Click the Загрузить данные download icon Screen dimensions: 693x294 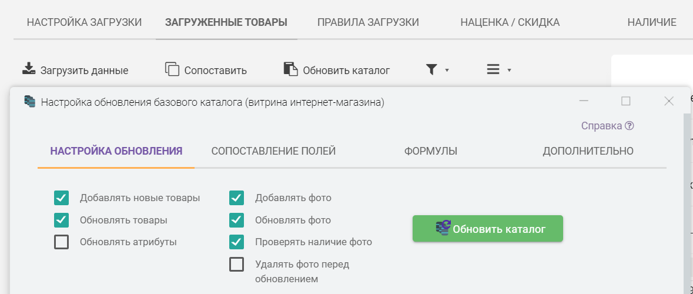[x=29, y=69]
